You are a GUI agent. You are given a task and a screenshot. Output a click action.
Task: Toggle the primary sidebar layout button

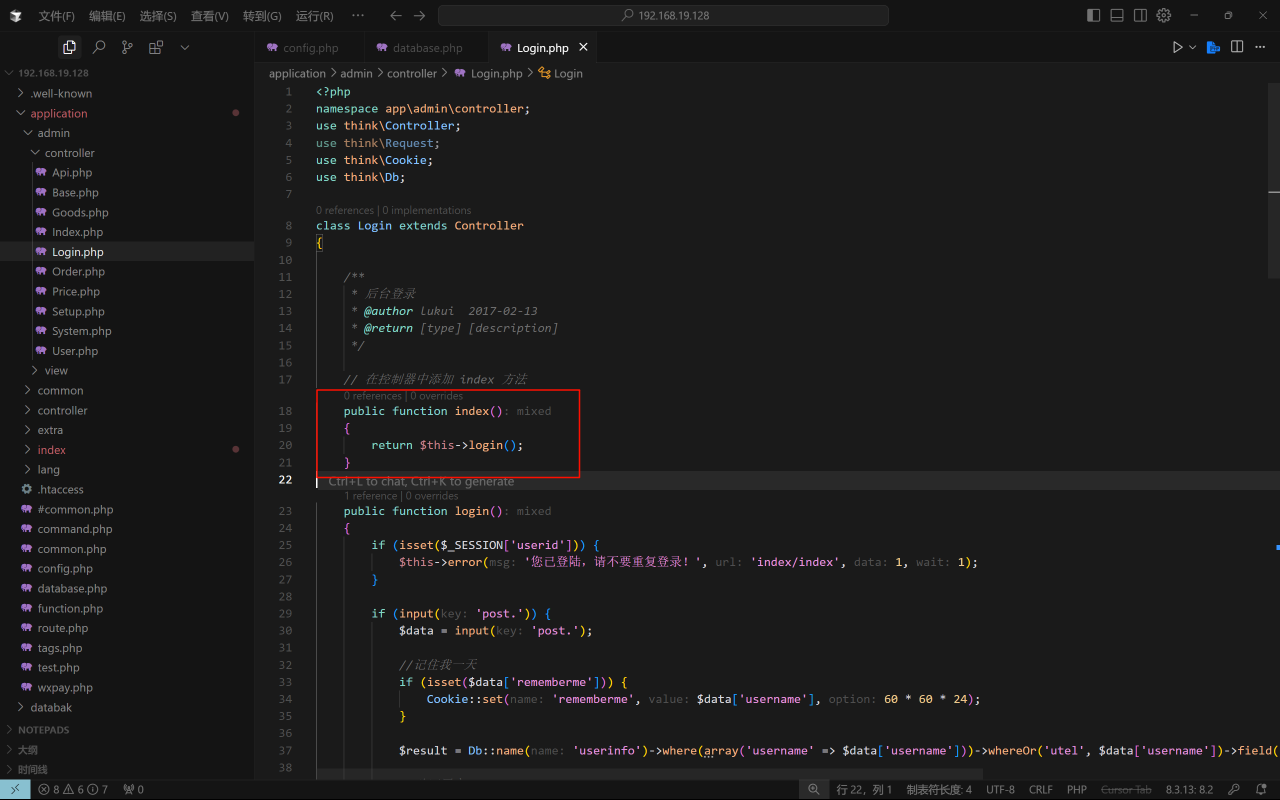1093,15
